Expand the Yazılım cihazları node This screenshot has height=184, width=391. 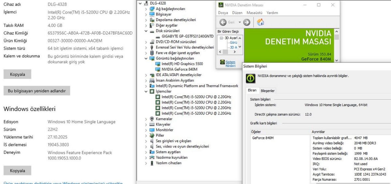click(146, 163)
